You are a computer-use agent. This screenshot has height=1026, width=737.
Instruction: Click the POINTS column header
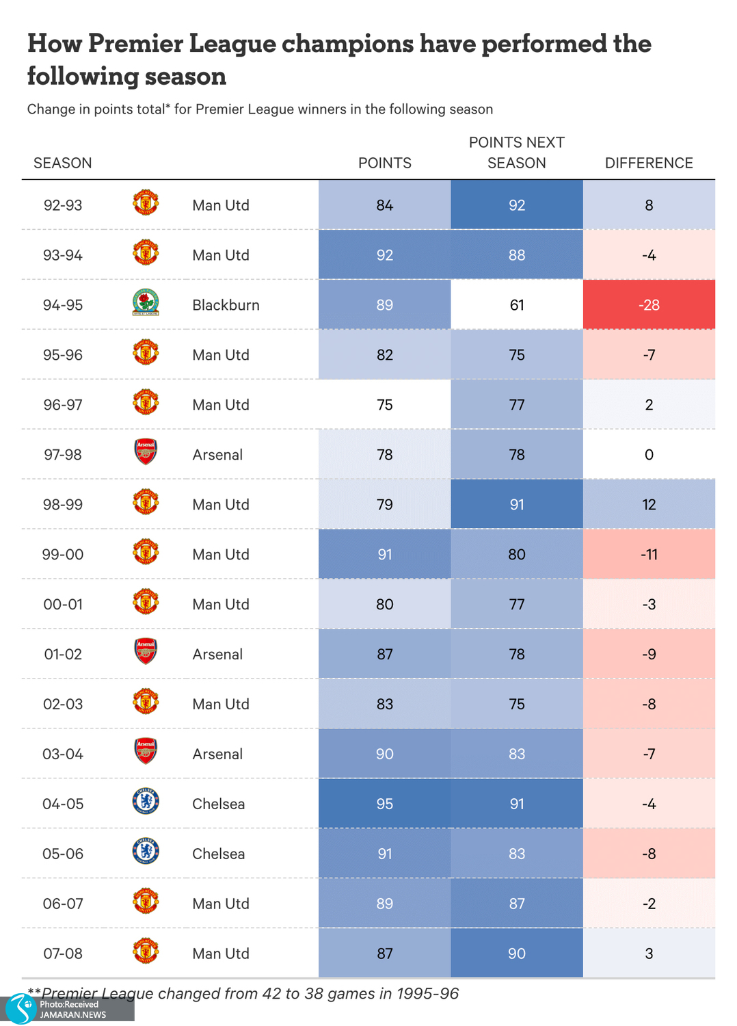click(384, 163)
